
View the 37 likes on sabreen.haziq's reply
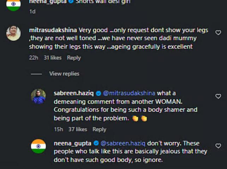pyautogui.click(x=78, y=129)
